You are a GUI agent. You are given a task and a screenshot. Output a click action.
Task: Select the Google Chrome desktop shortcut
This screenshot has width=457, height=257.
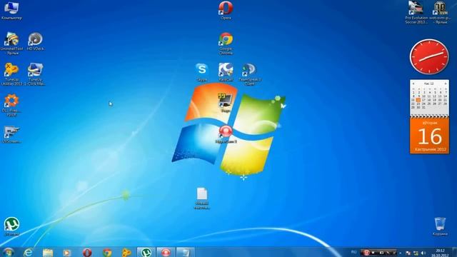(226, 43)
